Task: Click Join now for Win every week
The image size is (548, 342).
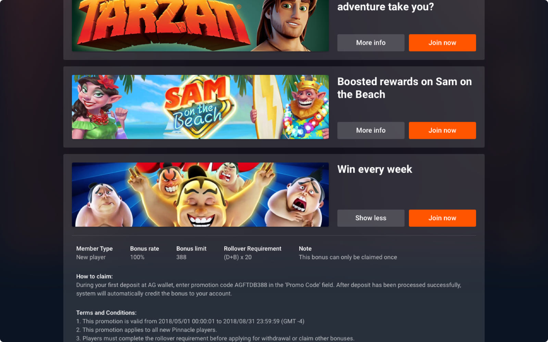Action: pyautogui.click(x=442, y=218)
